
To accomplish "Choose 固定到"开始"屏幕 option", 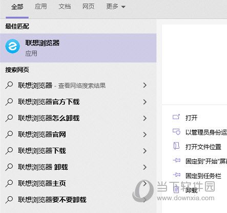I will point(206,161).
